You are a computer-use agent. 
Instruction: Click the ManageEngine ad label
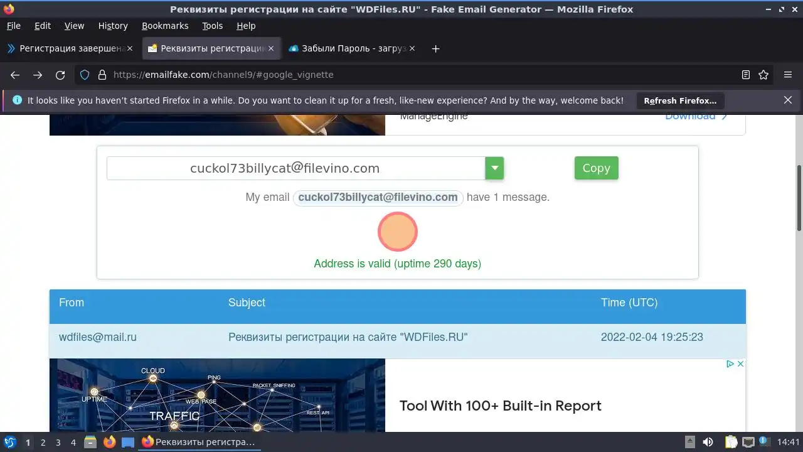tap(434, 117)
